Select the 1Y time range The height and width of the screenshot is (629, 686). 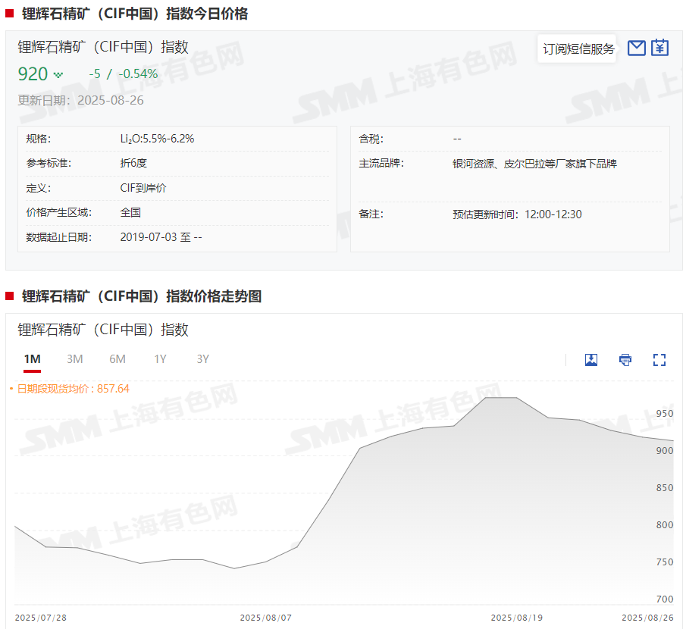pos(160,359)
